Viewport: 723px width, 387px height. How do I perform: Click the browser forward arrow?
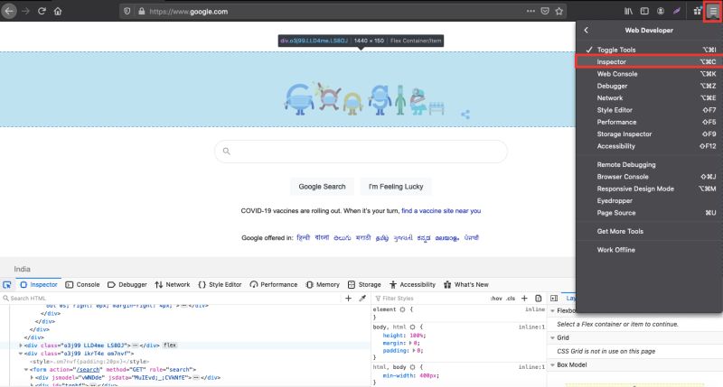point(26,11)
